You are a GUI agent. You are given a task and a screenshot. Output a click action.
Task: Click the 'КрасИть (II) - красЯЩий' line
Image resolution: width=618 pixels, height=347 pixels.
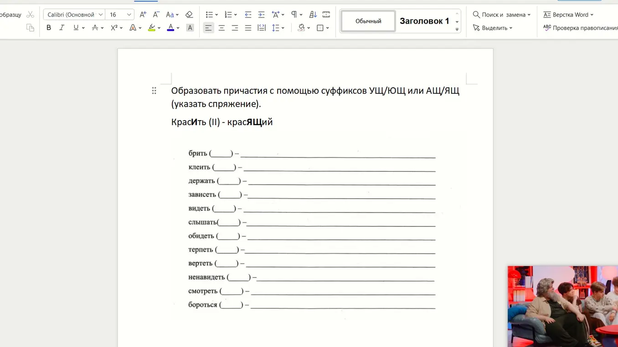[x=222, y=122]
